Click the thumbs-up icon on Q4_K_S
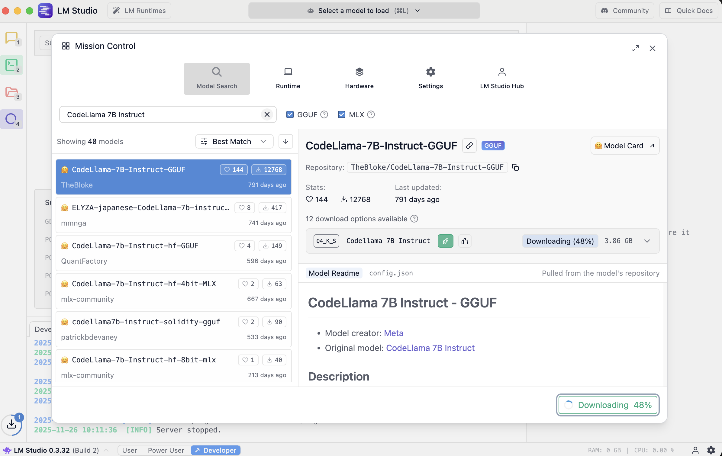722x456 pixels. point(465,241)
